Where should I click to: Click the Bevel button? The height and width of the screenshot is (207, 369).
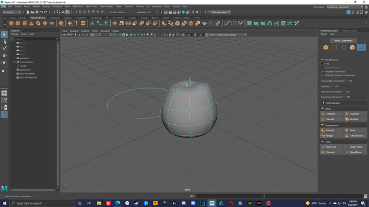coord(355,131)
